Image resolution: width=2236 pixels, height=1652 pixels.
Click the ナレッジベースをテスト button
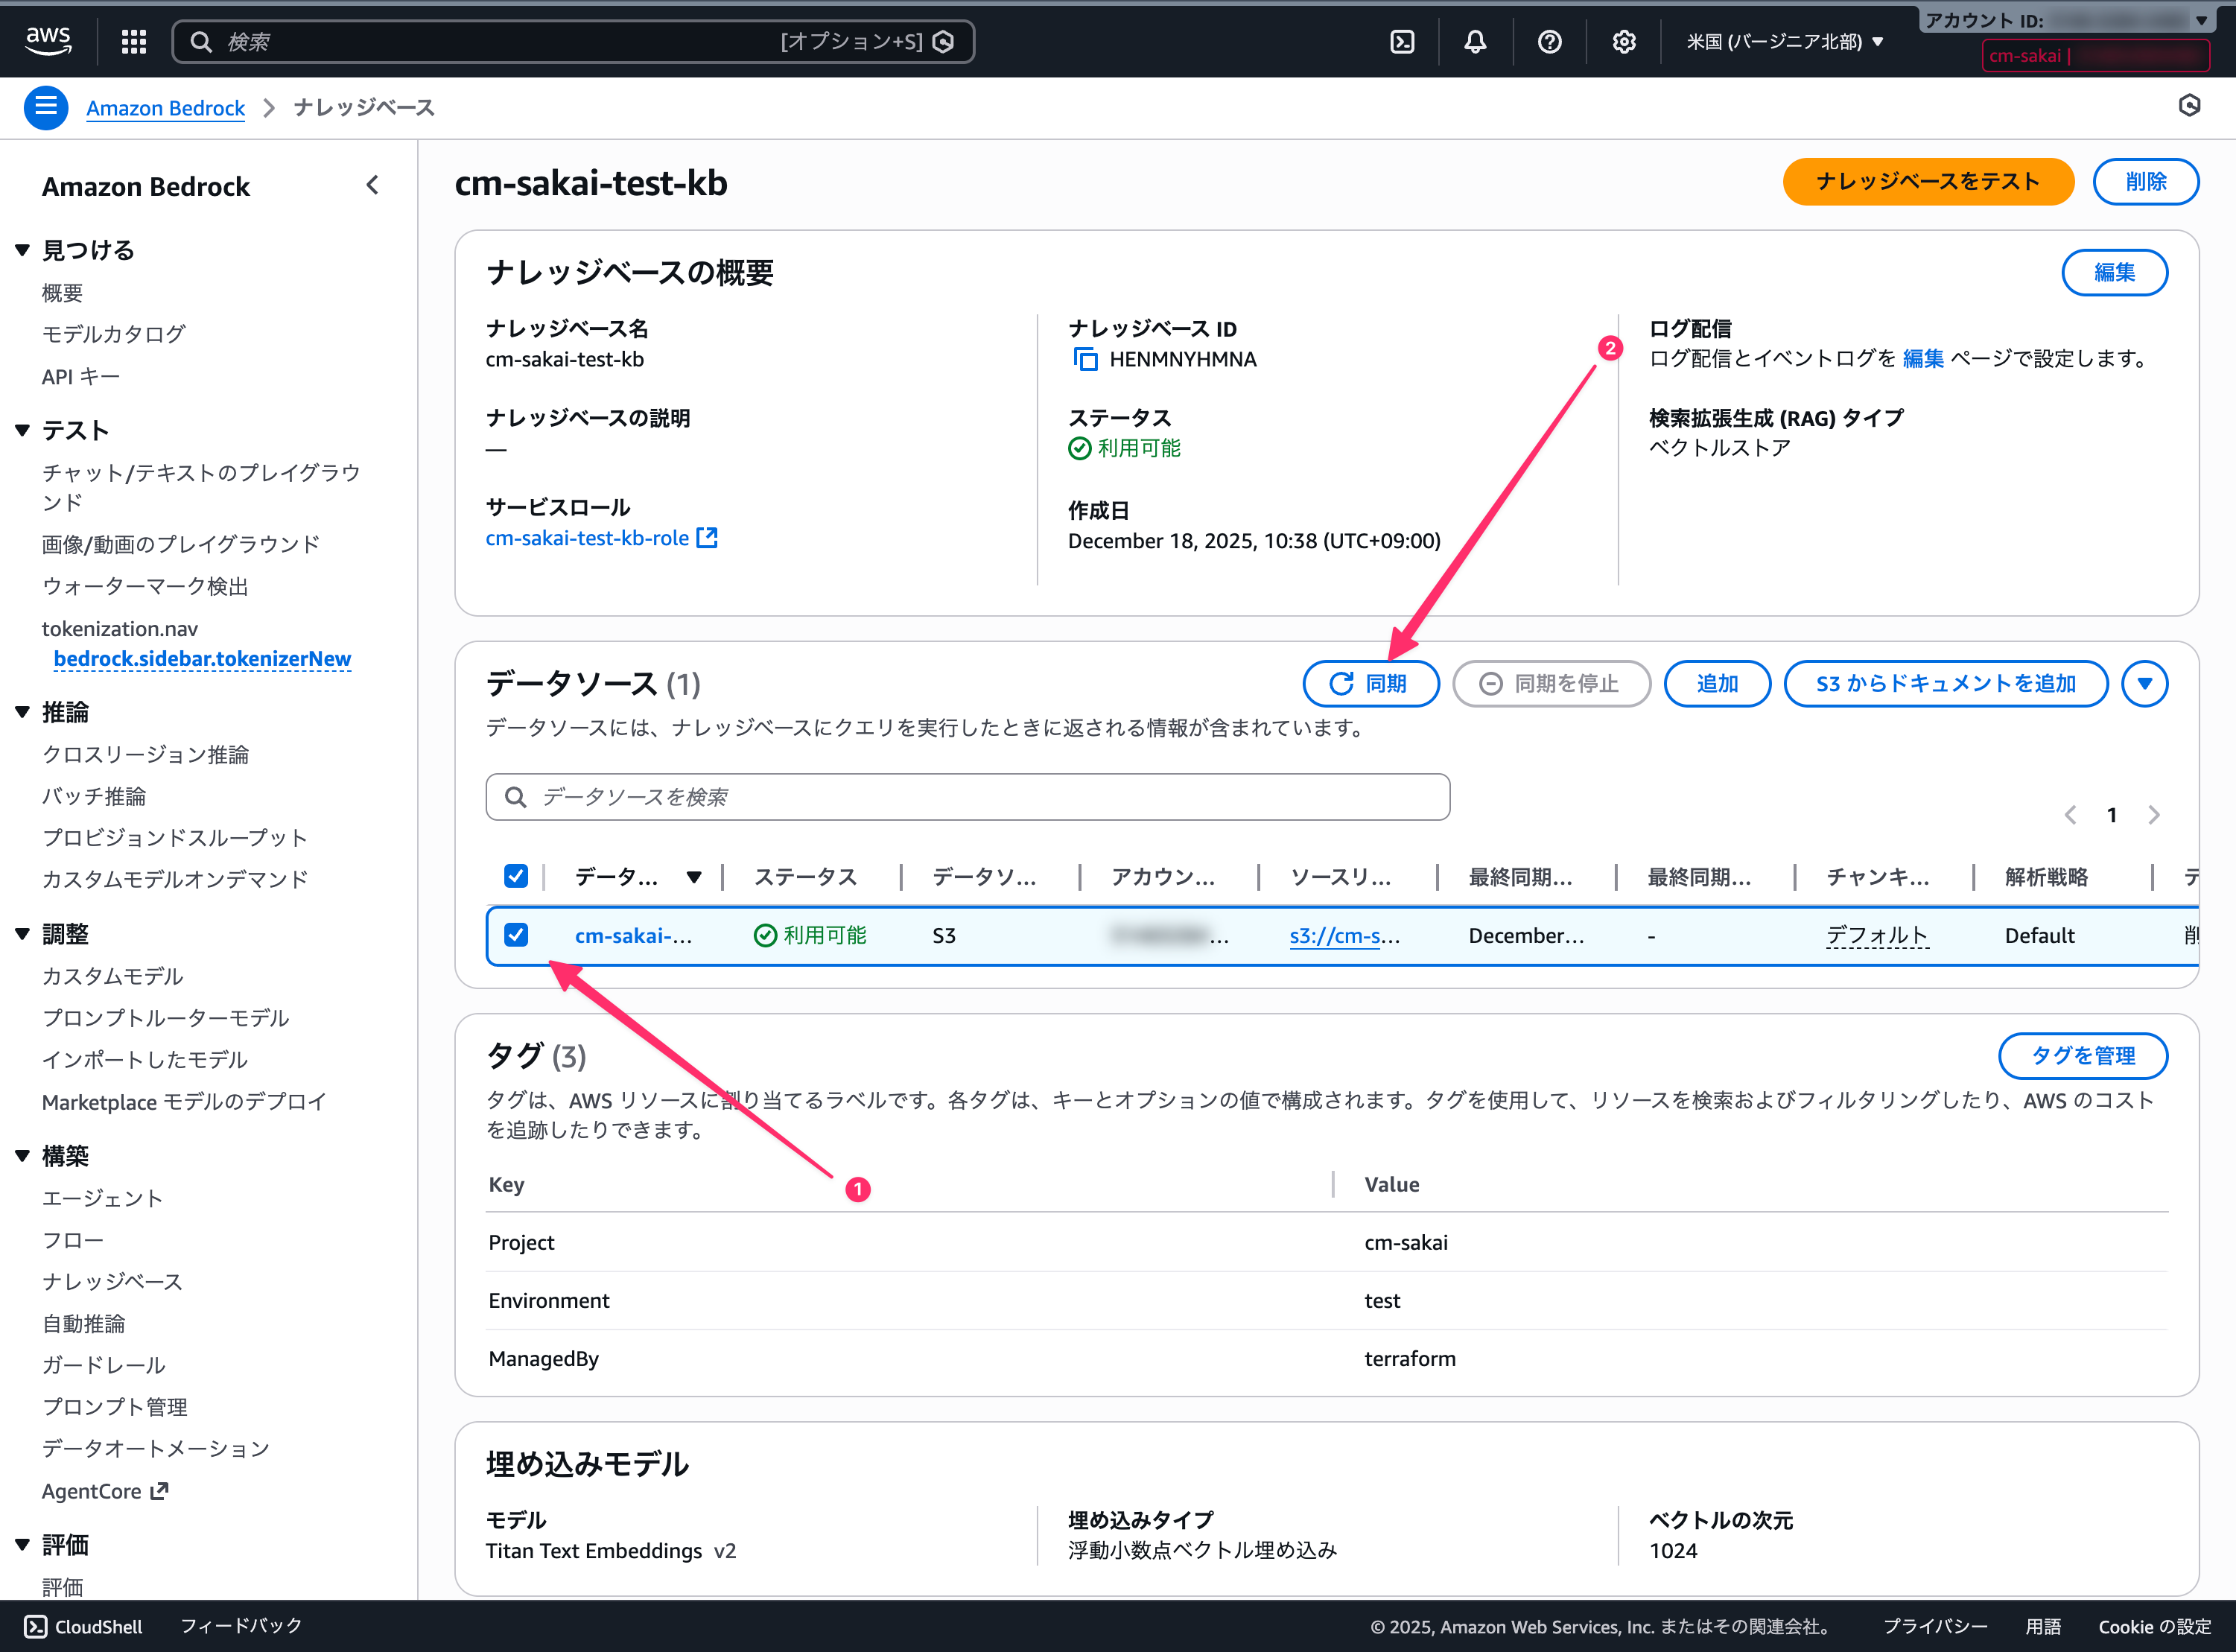(x=1927, y=181)
